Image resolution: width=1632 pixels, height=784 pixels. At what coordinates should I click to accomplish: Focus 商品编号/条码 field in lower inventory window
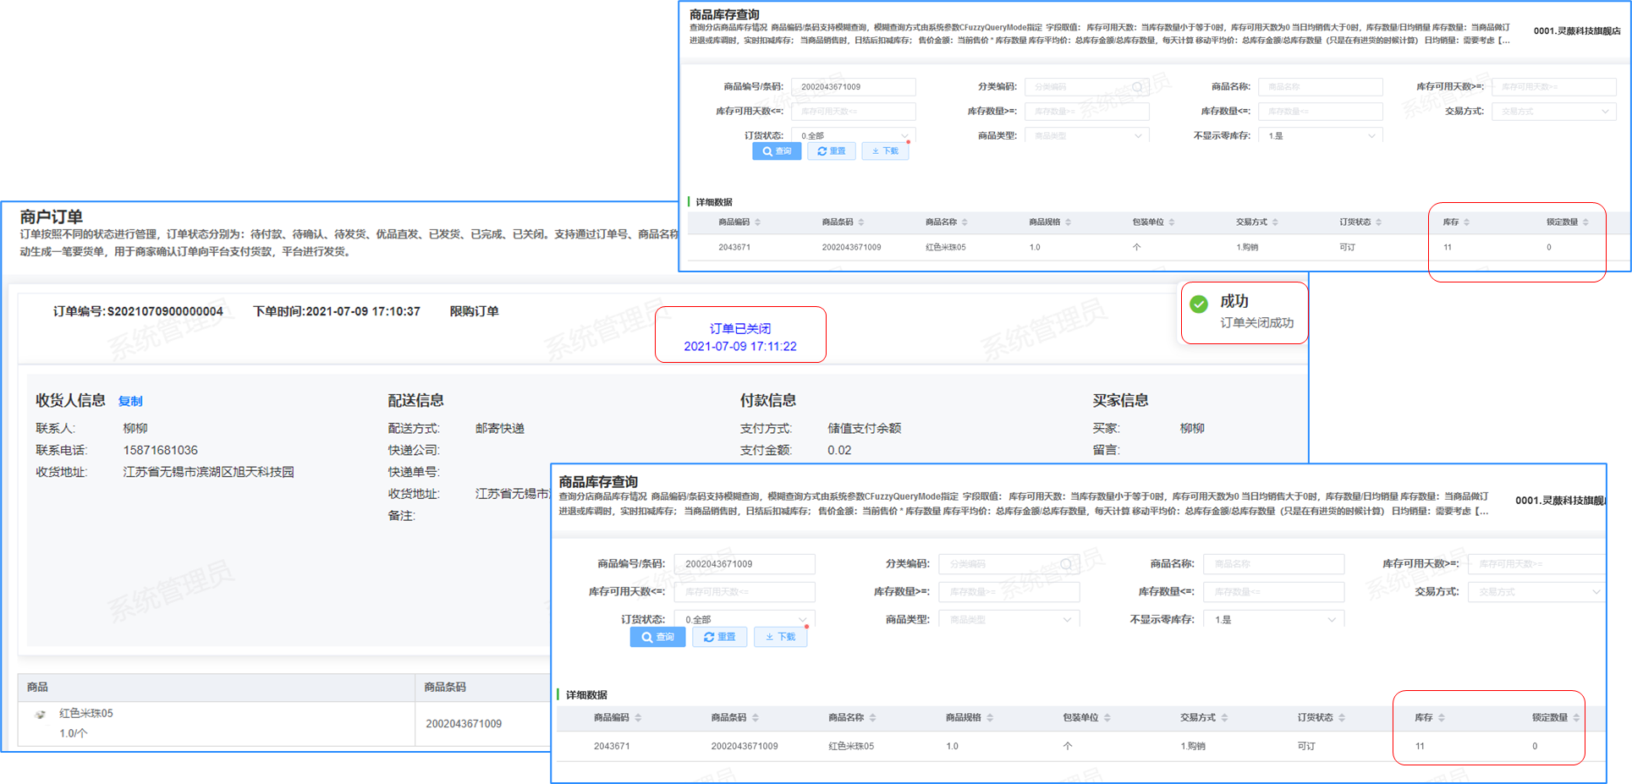point(745,564)
